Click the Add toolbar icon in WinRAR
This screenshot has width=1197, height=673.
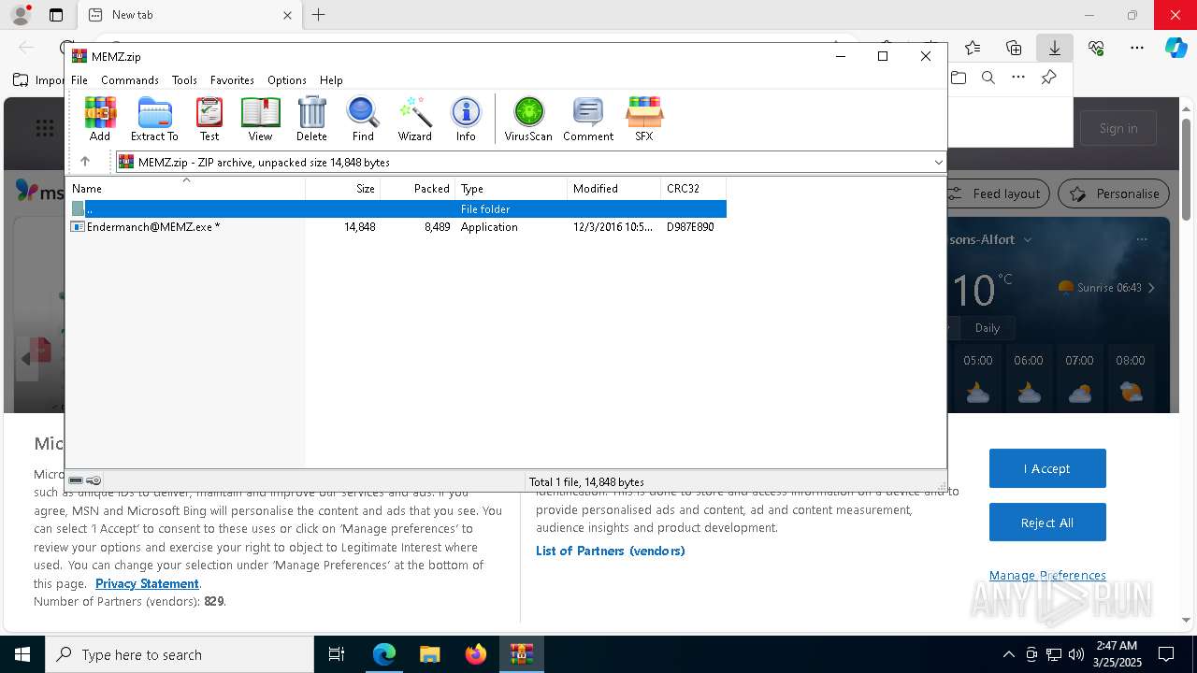pos(100,119)
